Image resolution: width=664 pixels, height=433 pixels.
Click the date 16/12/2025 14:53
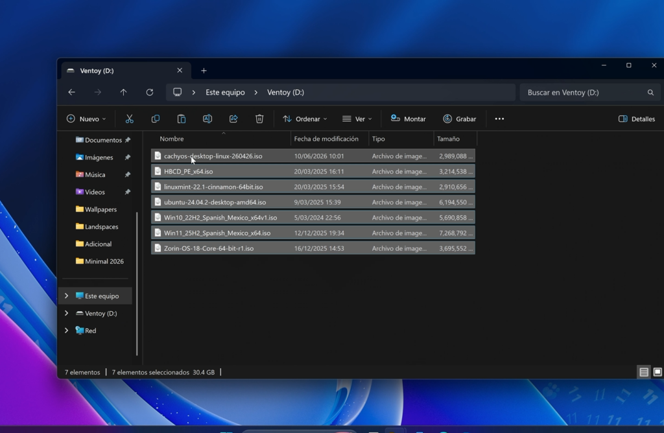pyautogui.click(x=319, y=248)
